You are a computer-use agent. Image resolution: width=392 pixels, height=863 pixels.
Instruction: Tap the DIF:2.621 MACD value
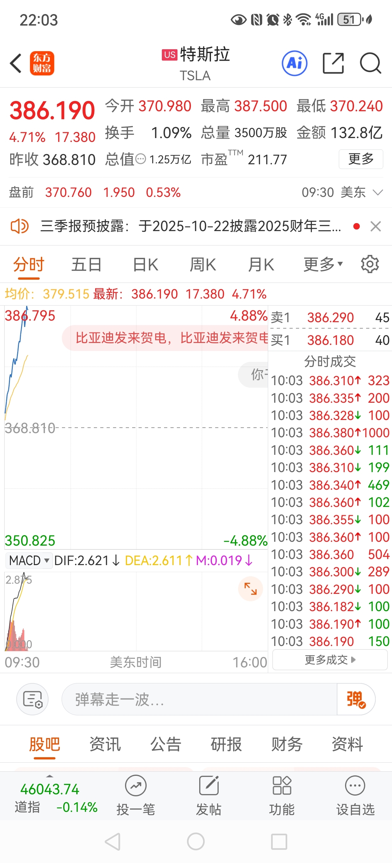[87, 560]
